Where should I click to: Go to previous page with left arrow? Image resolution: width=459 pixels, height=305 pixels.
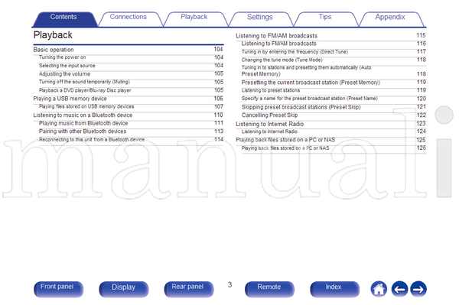pos(399,289)
